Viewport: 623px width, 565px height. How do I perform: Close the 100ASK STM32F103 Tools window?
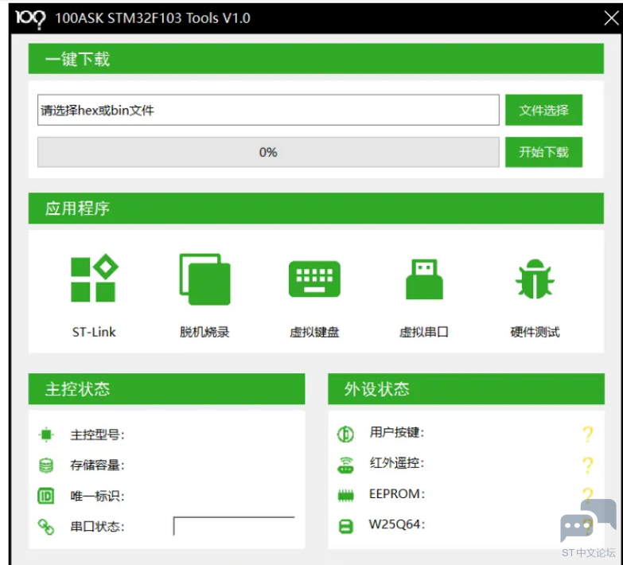pos(611,18)
